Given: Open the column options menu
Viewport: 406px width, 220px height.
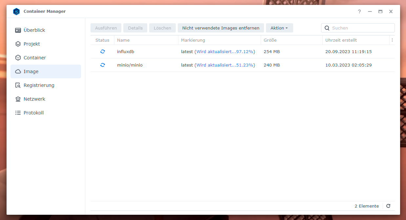Looking at the screenshot, I should [392, 40].
